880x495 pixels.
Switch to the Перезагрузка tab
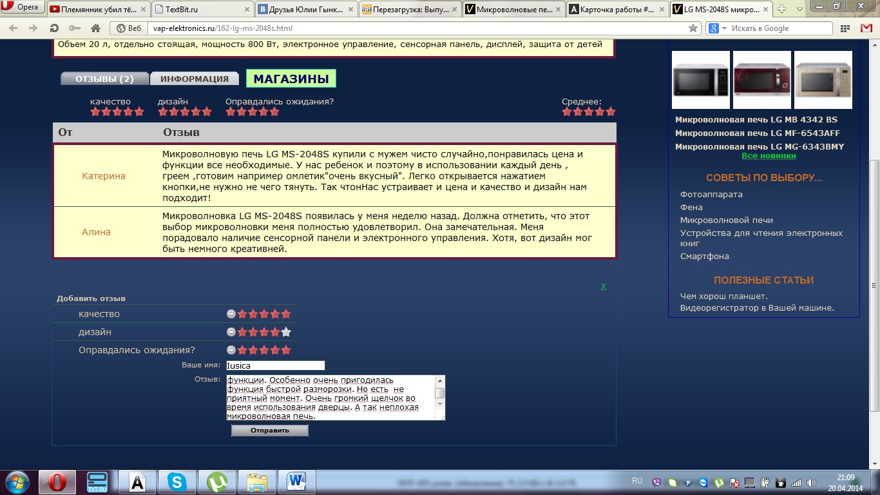coord(410,10)
